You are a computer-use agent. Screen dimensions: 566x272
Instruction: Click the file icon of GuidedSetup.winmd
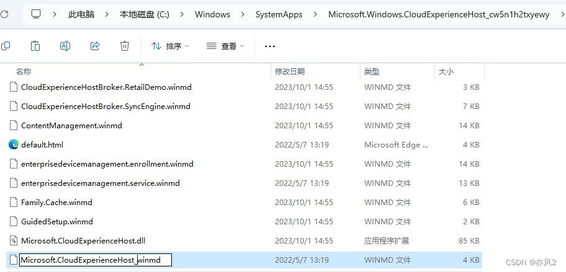(x=14, y=221)
